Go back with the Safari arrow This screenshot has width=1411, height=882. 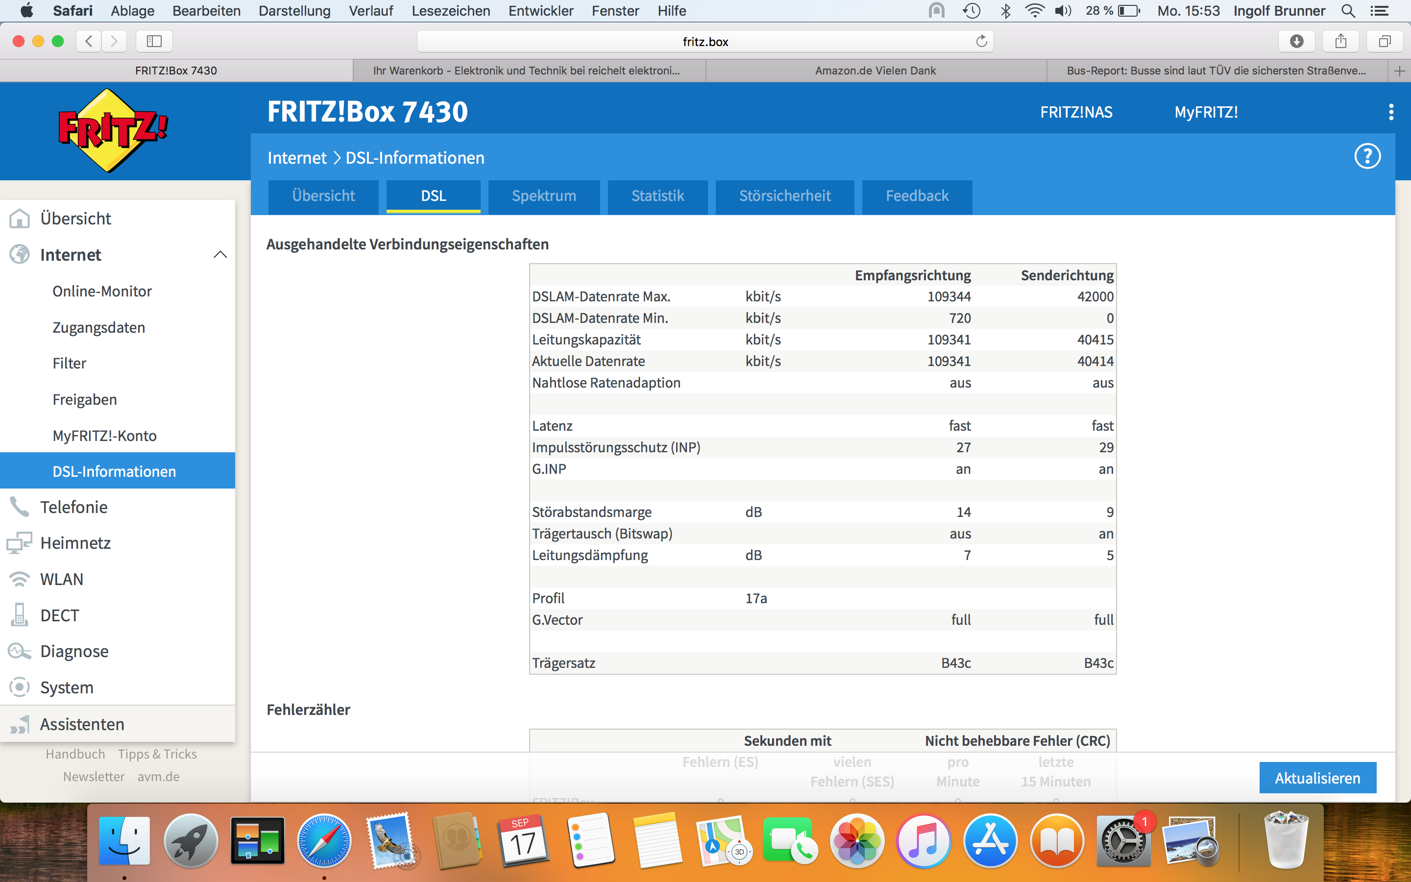click(x=89, y=42)
